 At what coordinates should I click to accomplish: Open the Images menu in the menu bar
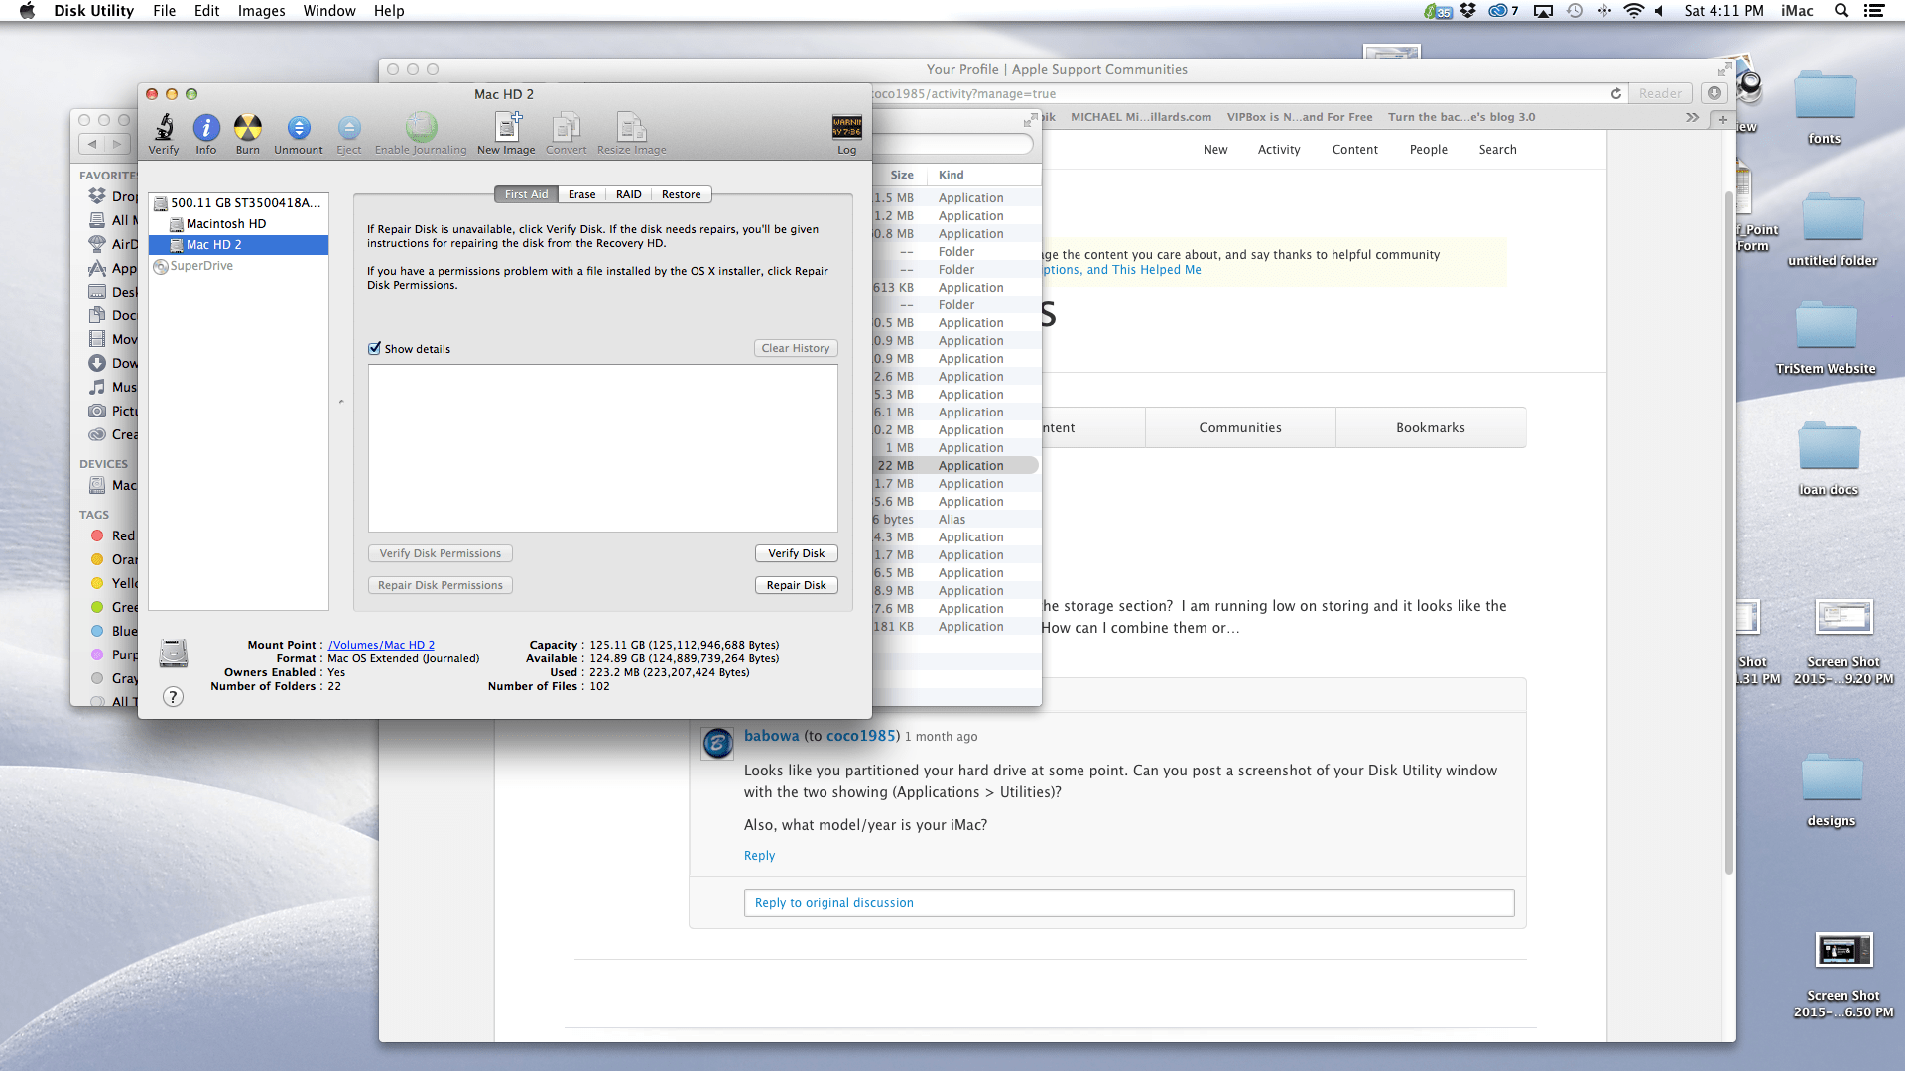[261, 11]
